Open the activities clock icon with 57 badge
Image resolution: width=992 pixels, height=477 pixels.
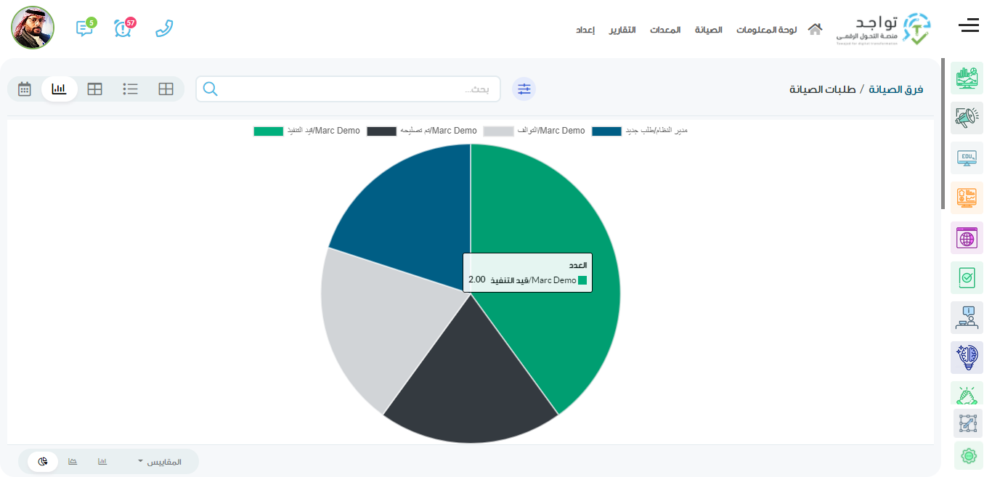click(123, 28)
